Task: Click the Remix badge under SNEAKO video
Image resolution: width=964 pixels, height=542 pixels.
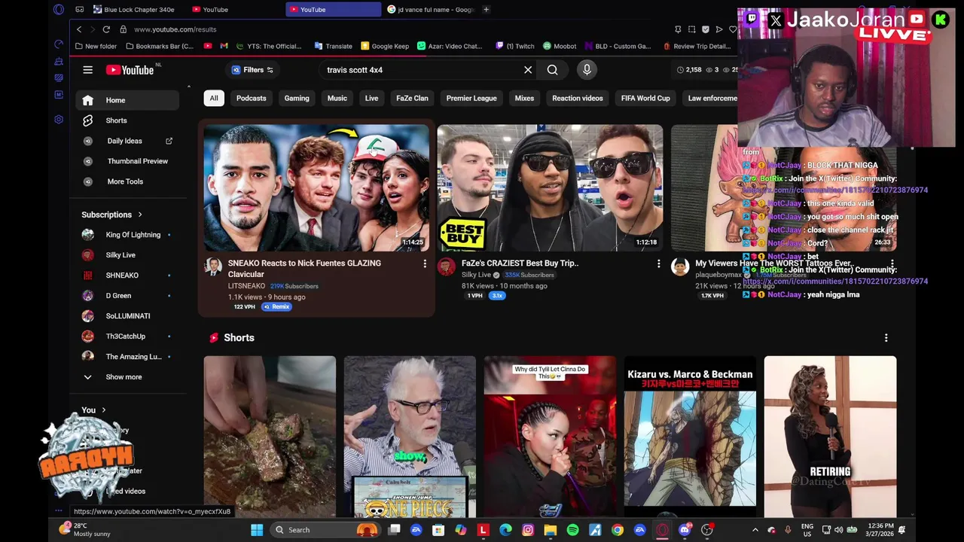Action: [276, 307]
